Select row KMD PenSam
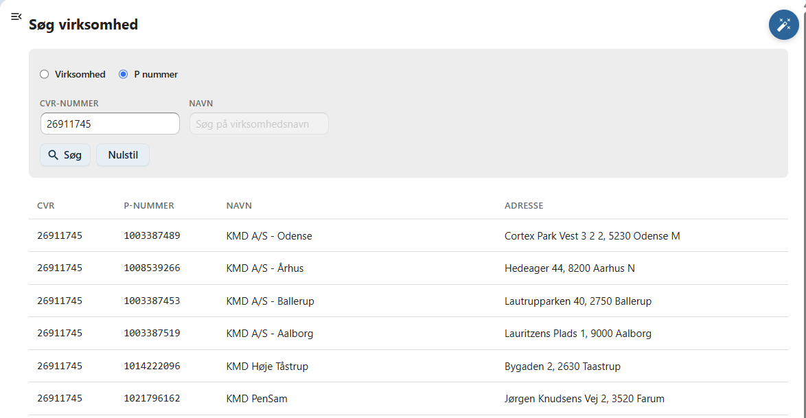The image size is (806, 418). (x=408, y=399)
